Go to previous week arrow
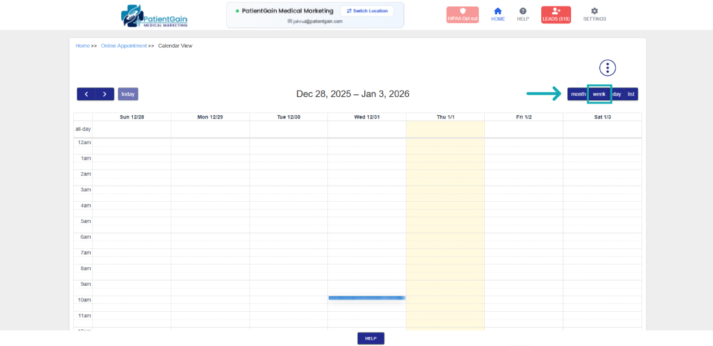 tap(86, 94)
